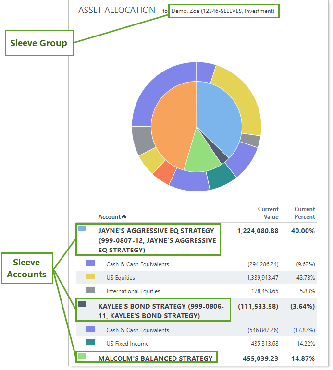Click the teal US Fixed Income legend swatch

click(90, 342)
